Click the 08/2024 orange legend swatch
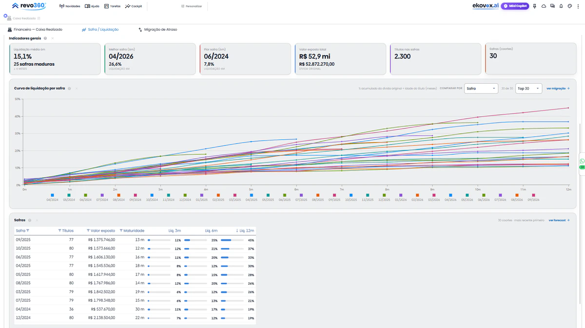The image size is (585, 328). tap(119, 195)
